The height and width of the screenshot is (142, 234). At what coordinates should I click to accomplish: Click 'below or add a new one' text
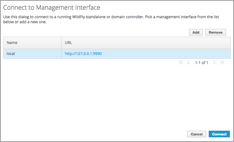point(25,22)
